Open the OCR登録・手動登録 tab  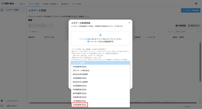coord(50,4)
